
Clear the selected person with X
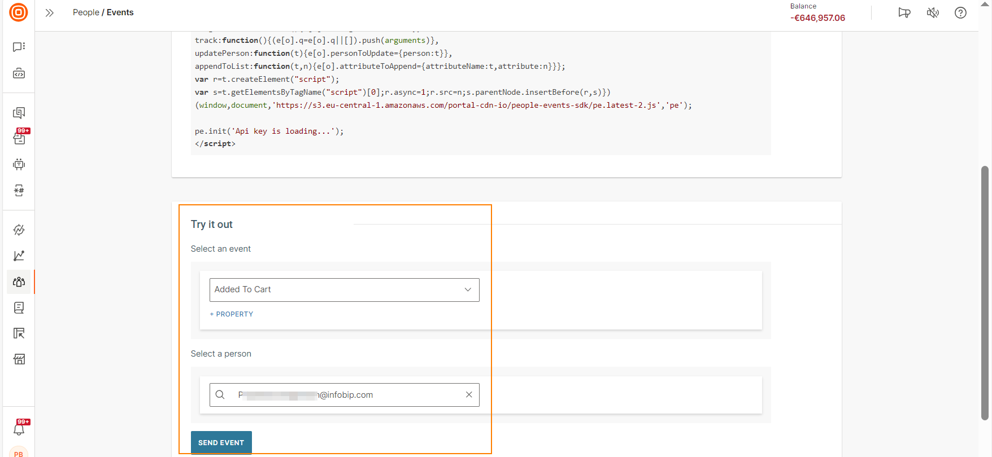pyautogui.click(x=469, y=395)
